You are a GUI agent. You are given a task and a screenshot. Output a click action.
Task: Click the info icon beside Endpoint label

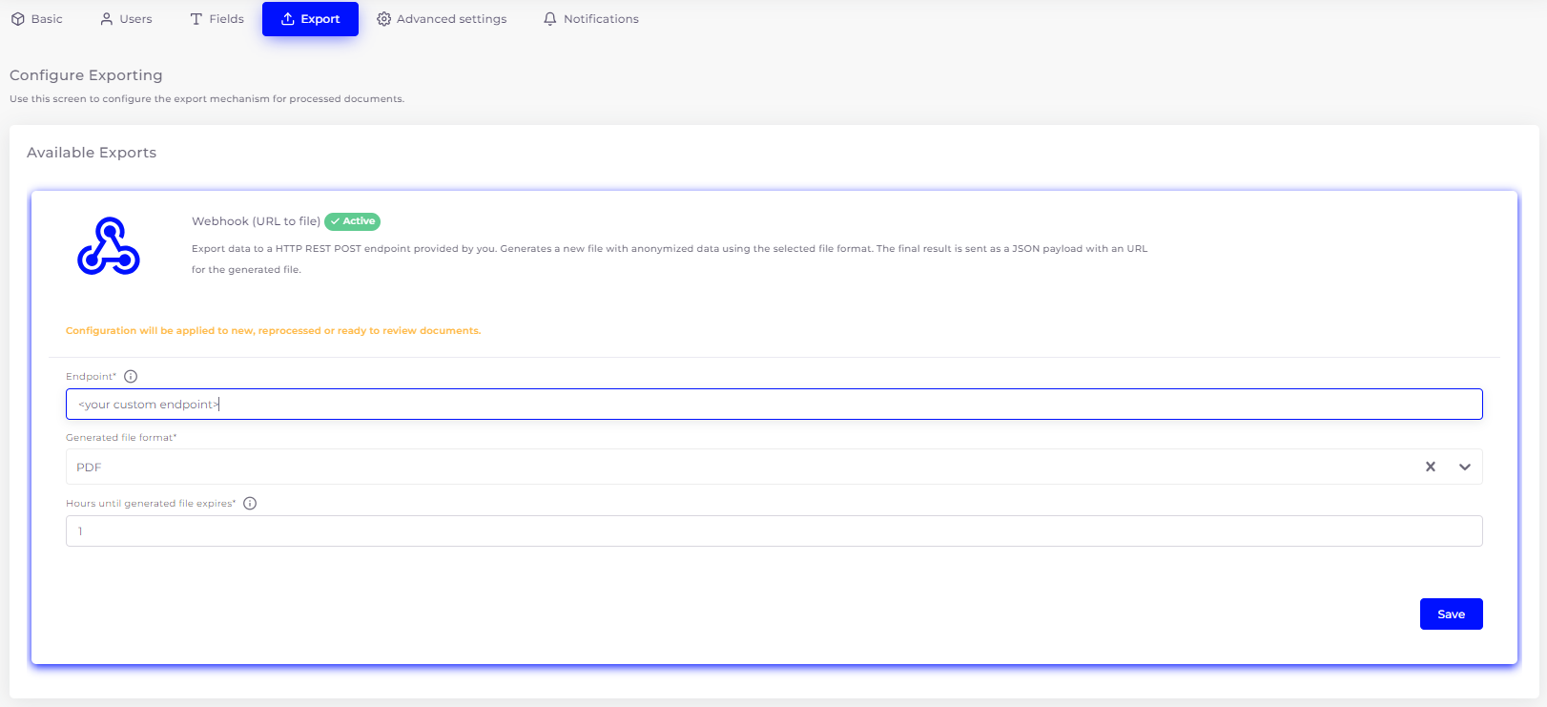[x=131, y=377]
